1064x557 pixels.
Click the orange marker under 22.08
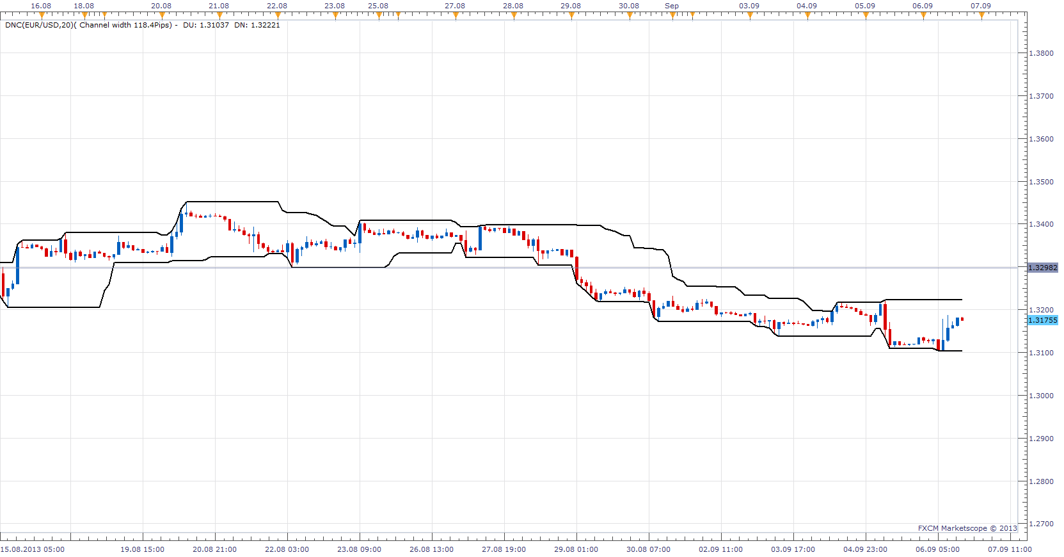tap(278, 15)
